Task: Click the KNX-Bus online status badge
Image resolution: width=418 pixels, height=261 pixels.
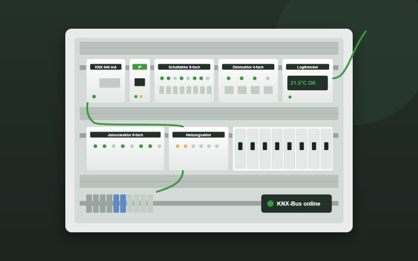Action: [x=297, y=203]
